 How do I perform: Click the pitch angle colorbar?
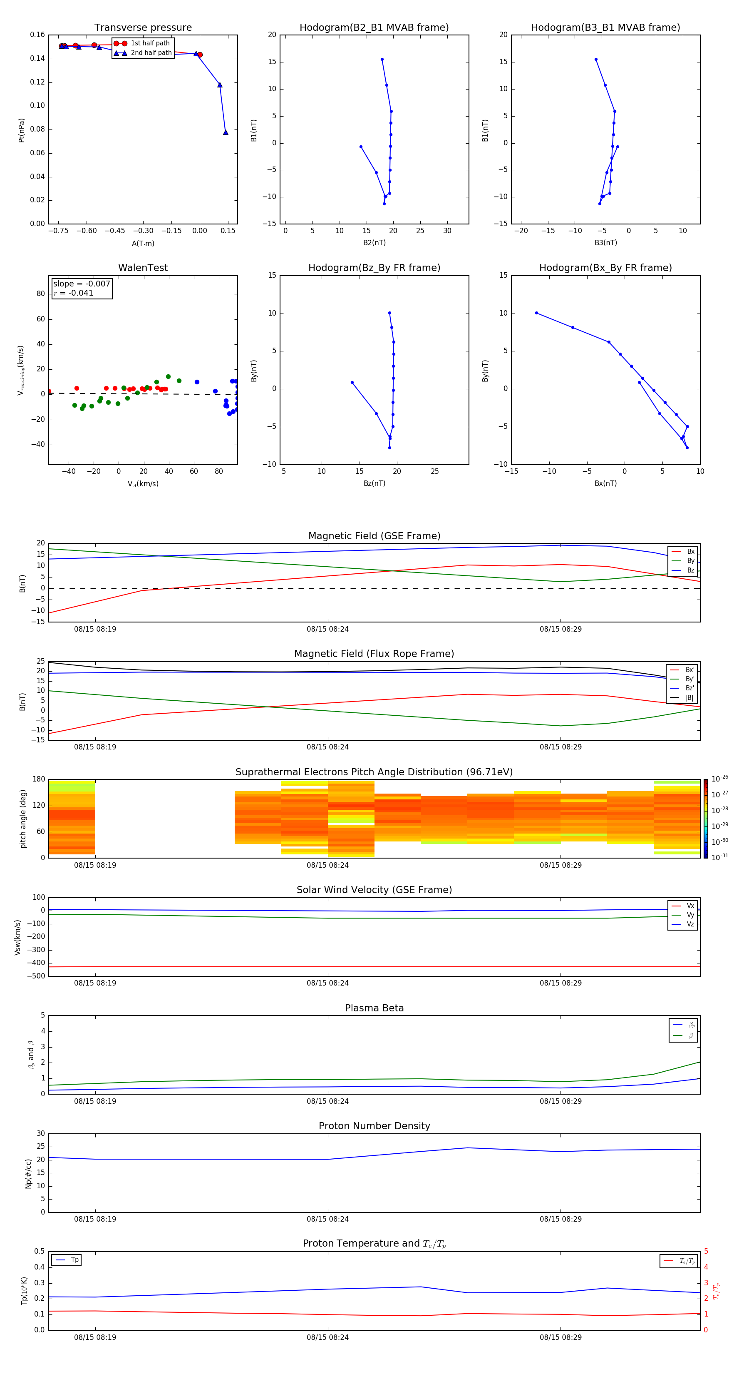point(705,819)
